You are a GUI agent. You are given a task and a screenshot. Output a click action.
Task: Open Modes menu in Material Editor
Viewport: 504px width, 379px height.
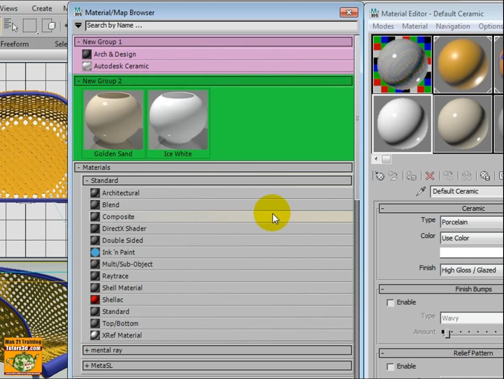click(x=383, y=26)
